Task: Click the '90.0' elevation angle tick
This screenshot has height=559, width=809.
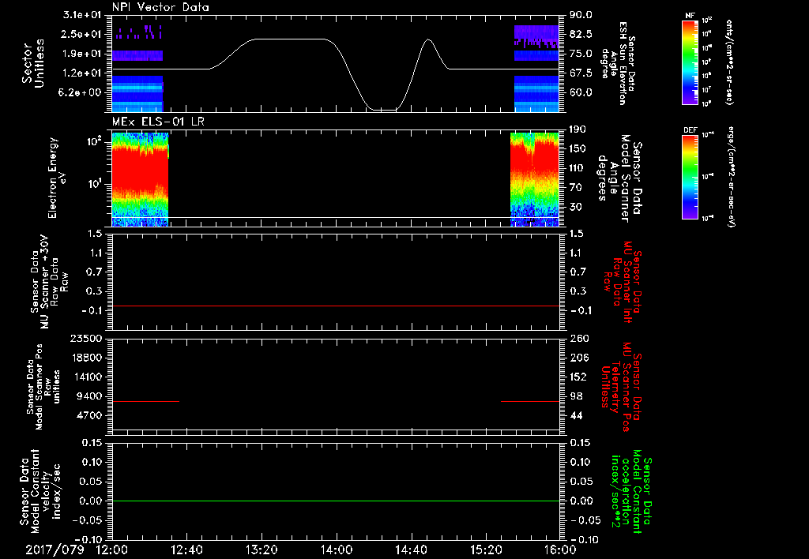Action: point(581,14)
